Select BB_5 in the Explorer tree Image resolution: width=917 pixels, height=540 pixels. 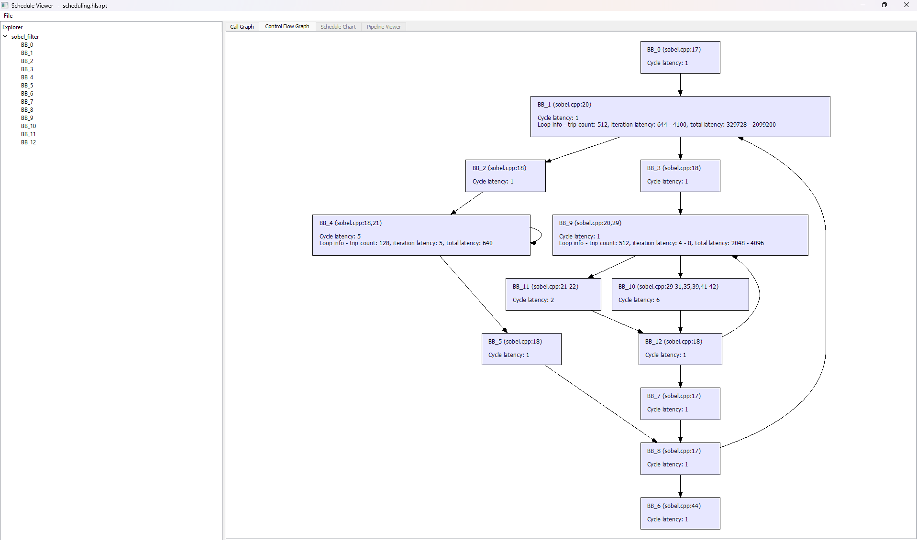[27, 86]
